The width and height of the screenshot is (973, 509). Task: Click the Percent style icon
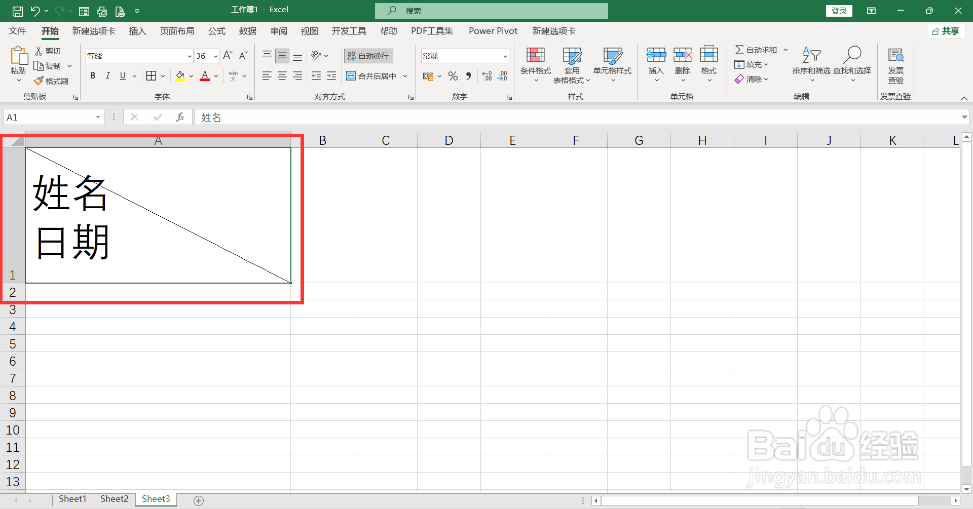pyautogui.click(x=453, y=76)
